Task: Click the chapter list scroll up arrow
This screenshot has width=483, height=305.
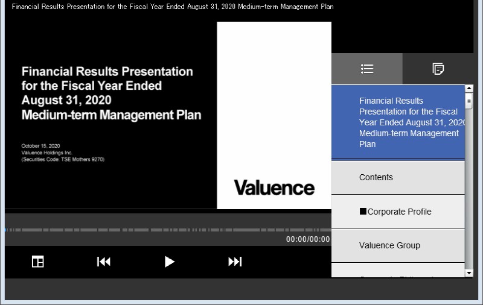Action: 469,88
